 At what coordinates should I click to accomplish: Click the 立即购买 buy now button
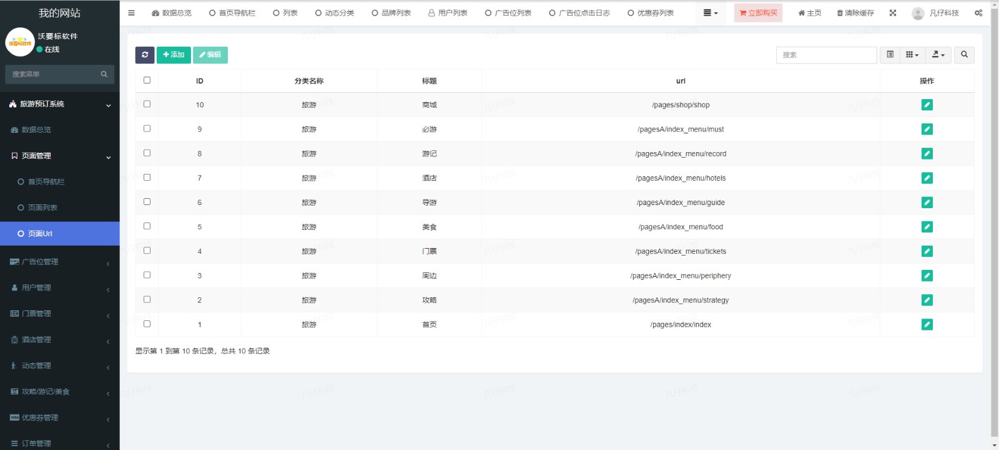pos(758,12)
